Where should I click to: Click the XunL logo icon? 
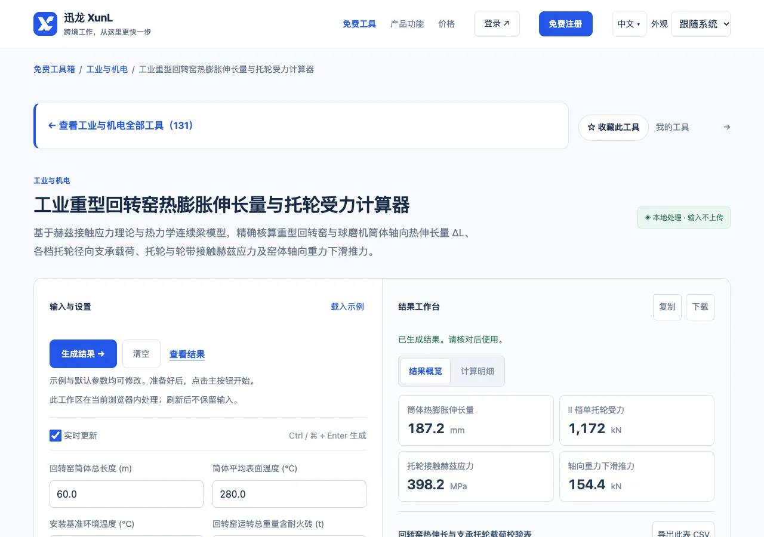click(45, 24)
